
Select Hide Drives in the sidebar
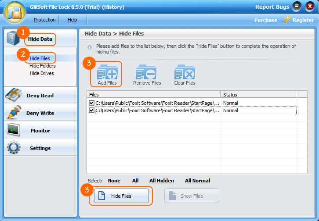(42, 73)
